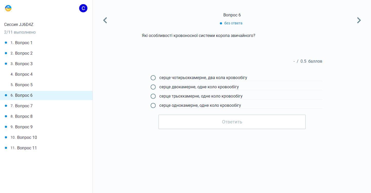371x193 pixels.
Task: Select the four-chamber heart option «чотирьохкамерне»
Action: pos(153,78)
